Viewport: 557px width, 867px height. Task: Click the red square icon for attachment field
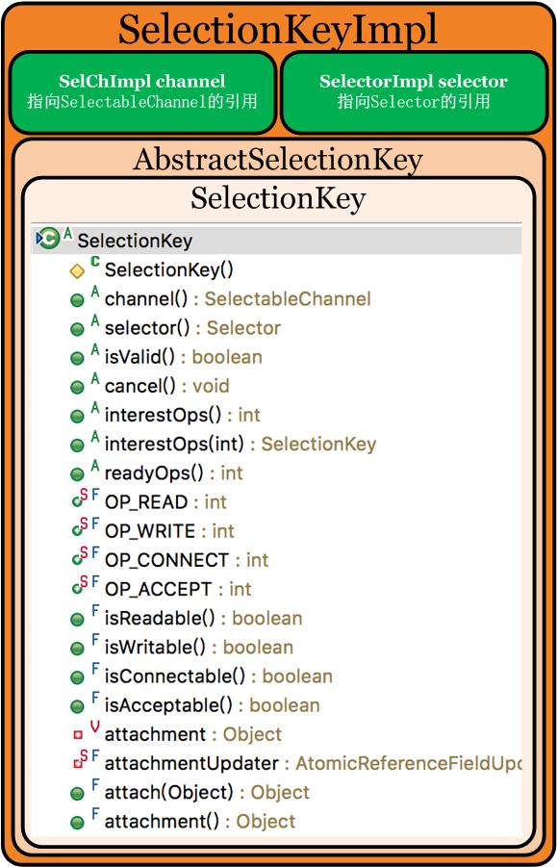coord(78,735)
